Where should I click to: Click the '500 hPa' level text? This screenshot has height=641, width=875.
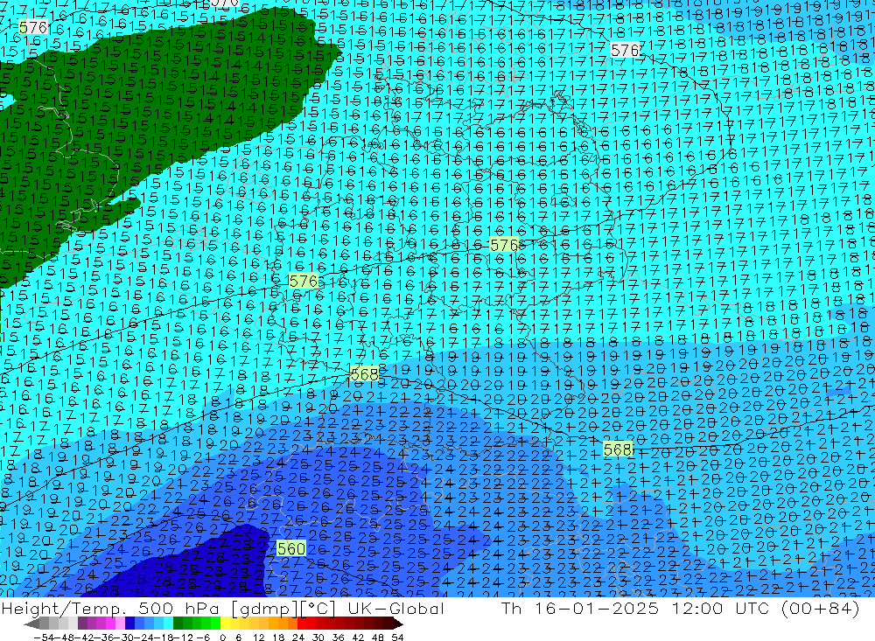[x=178, y=608]
